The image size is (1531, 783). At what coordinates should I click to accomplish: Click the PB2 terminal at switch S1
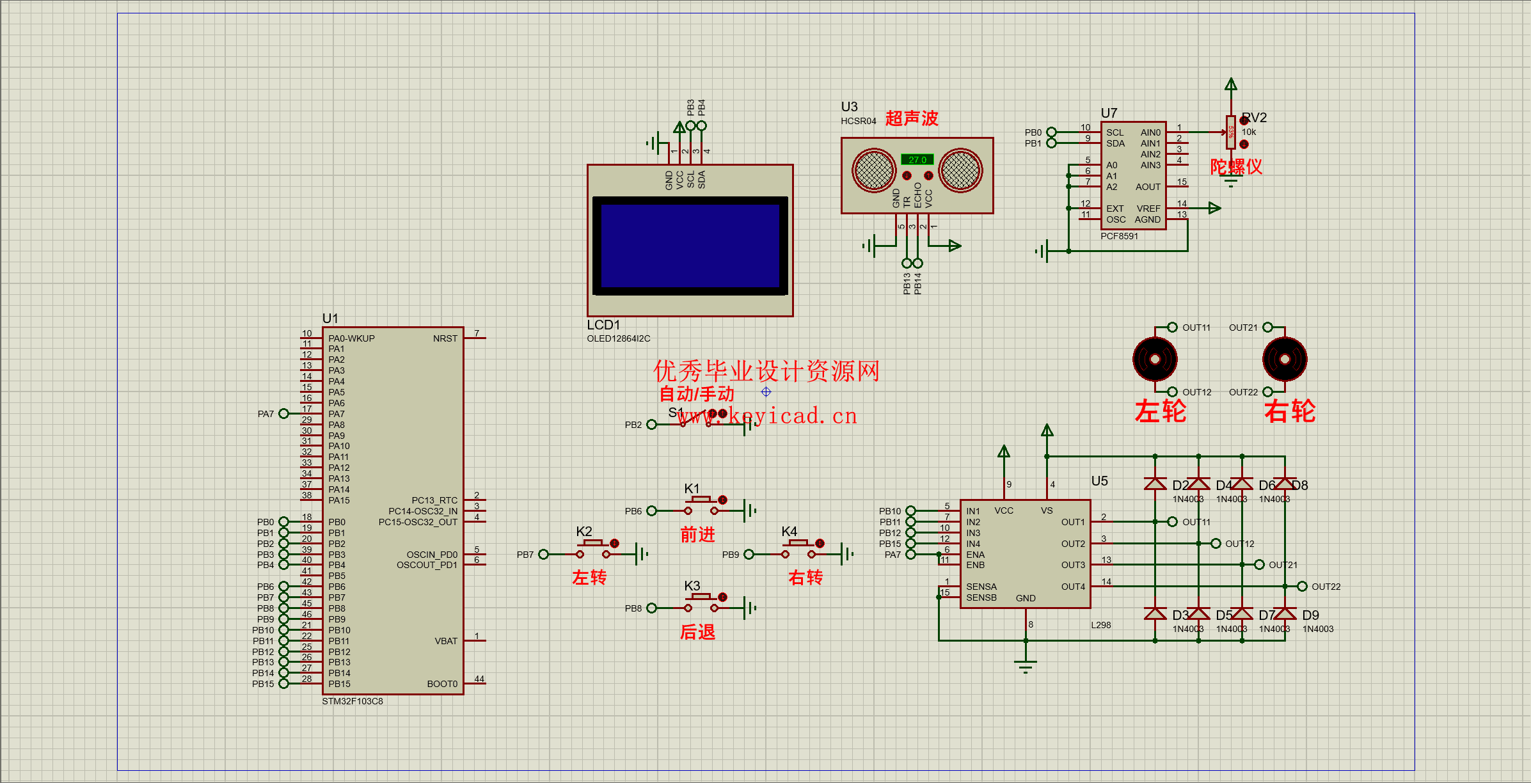click(651, 424)
